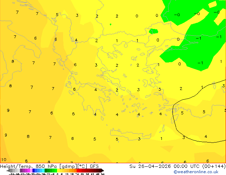Click the legend label 54
The width and height of the screenshot is (226, 175).
click(103, 174)
